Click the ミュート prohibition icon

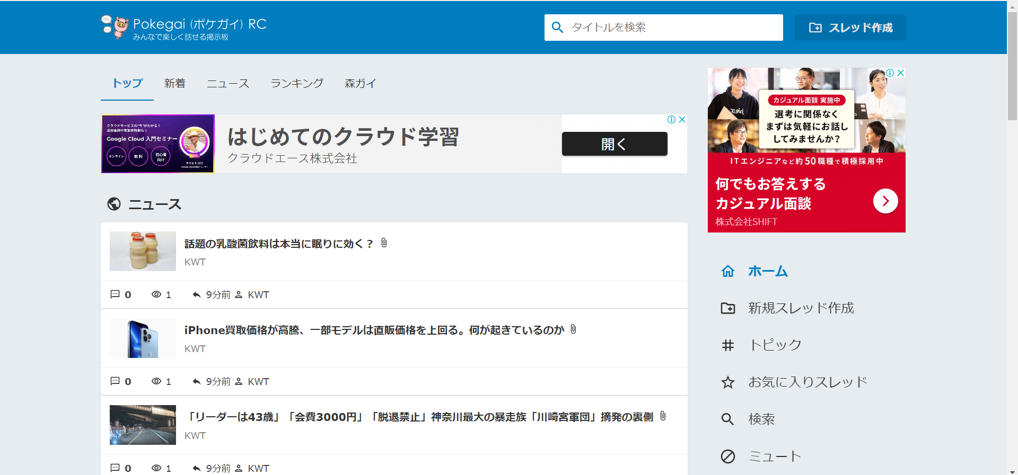pos(728,456)
